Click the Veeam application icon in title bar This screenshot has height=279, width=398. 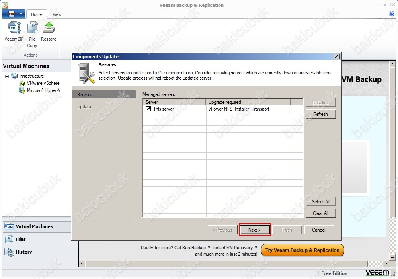point(5,5)
